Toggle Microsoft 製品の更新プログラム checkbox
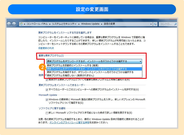Viewport: 184px width, 135px height. [47, 100]
